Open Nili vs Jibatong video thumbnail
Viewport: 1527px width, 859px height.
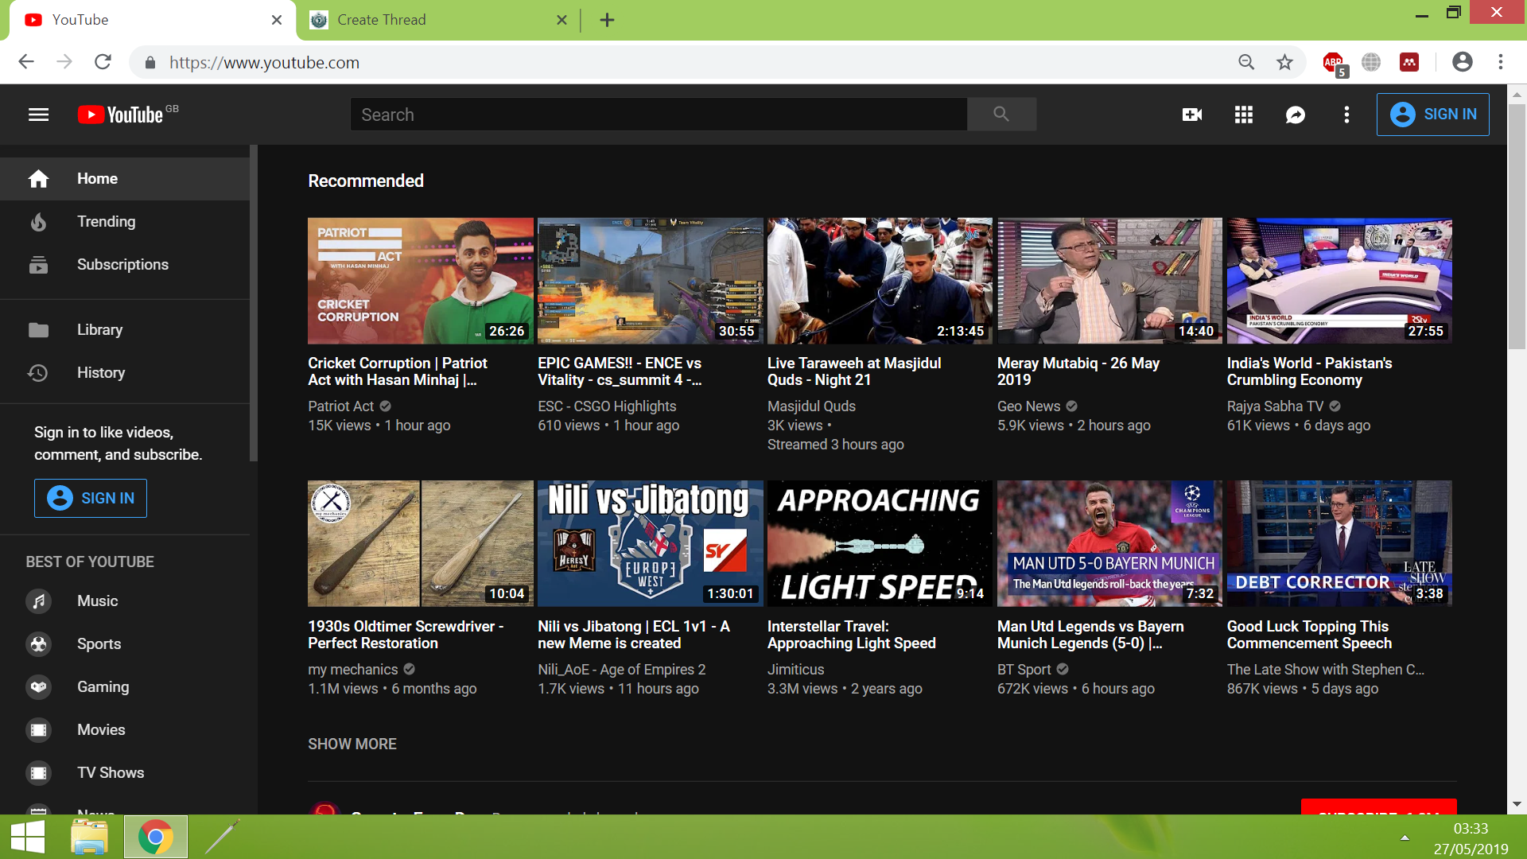[x=650, y=543]
